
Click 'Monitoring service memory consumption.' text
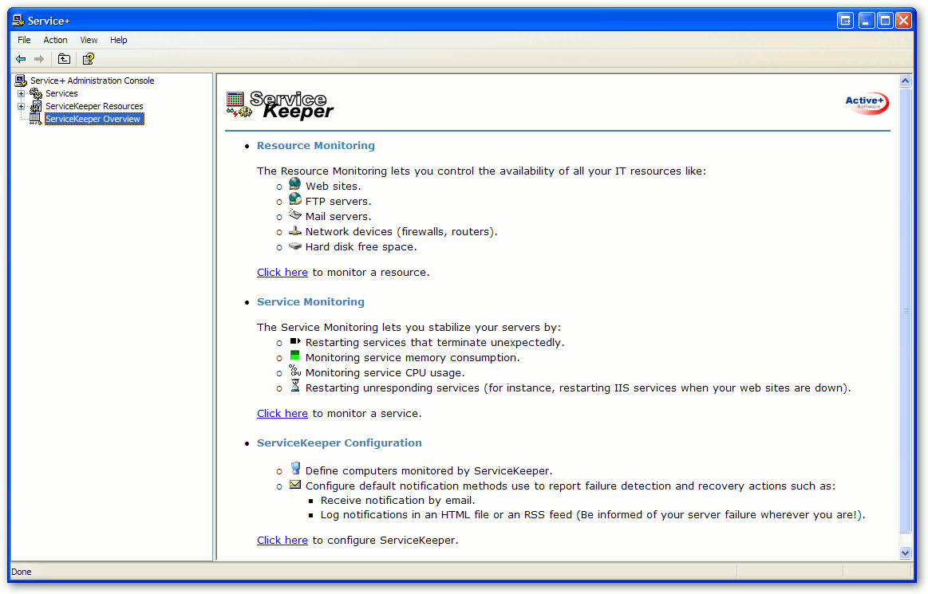pos(413,358)
